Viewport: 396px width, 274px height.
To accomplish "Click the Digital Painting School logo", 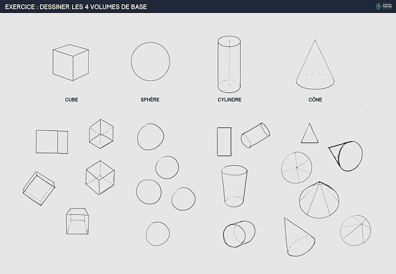I will tap(384, 6).
